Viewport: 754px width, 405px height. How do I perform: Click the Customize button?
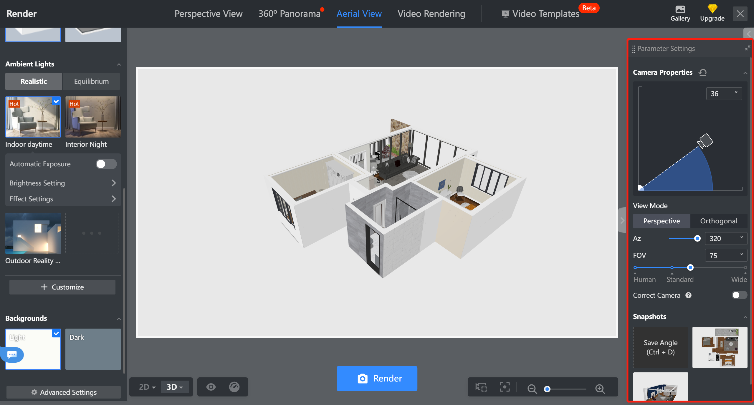[x=62, y=287]
